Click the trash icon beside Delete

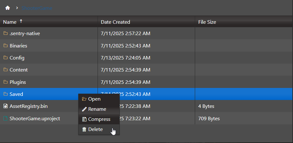point(84,129)
